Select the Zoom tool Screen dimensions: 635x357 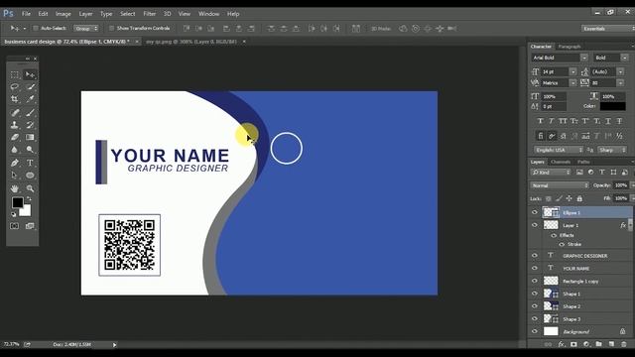30,188
